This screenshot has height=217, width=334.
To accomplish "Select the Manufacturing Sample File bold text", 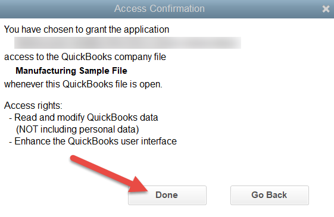I will pos(71,71).
